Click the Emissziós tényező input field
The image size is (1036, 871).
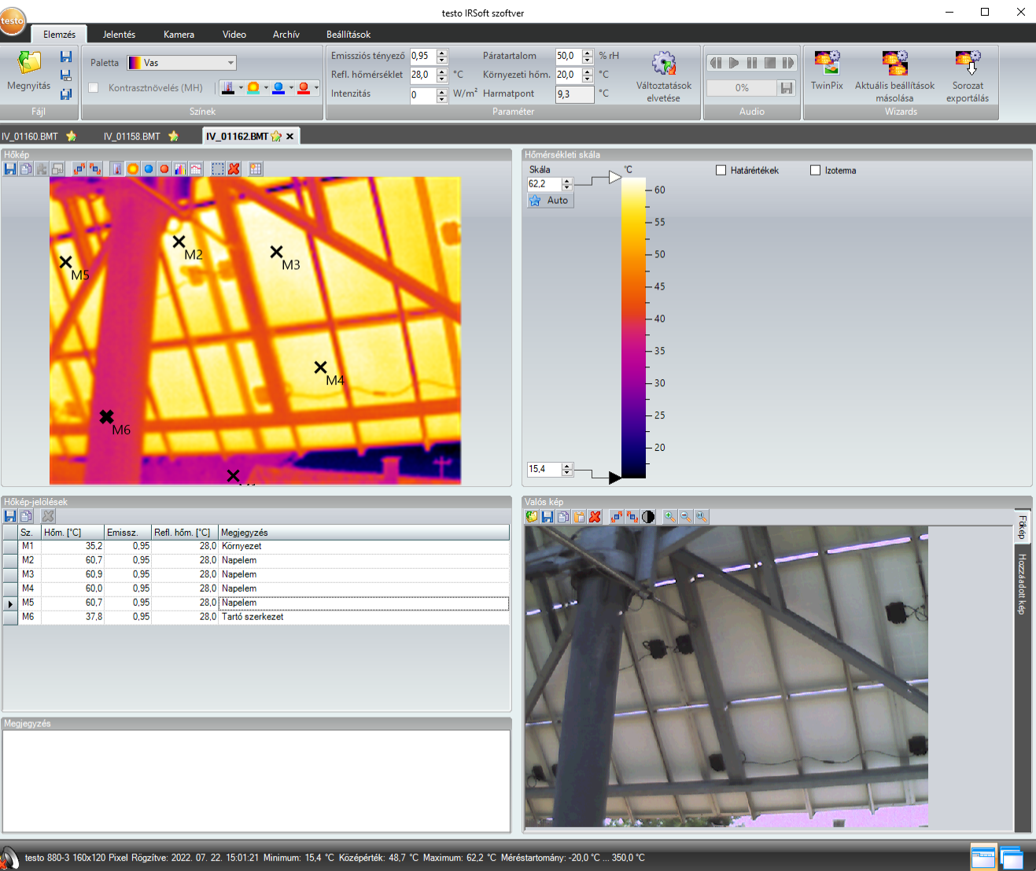pyautogui.click(x=422, y=56)
